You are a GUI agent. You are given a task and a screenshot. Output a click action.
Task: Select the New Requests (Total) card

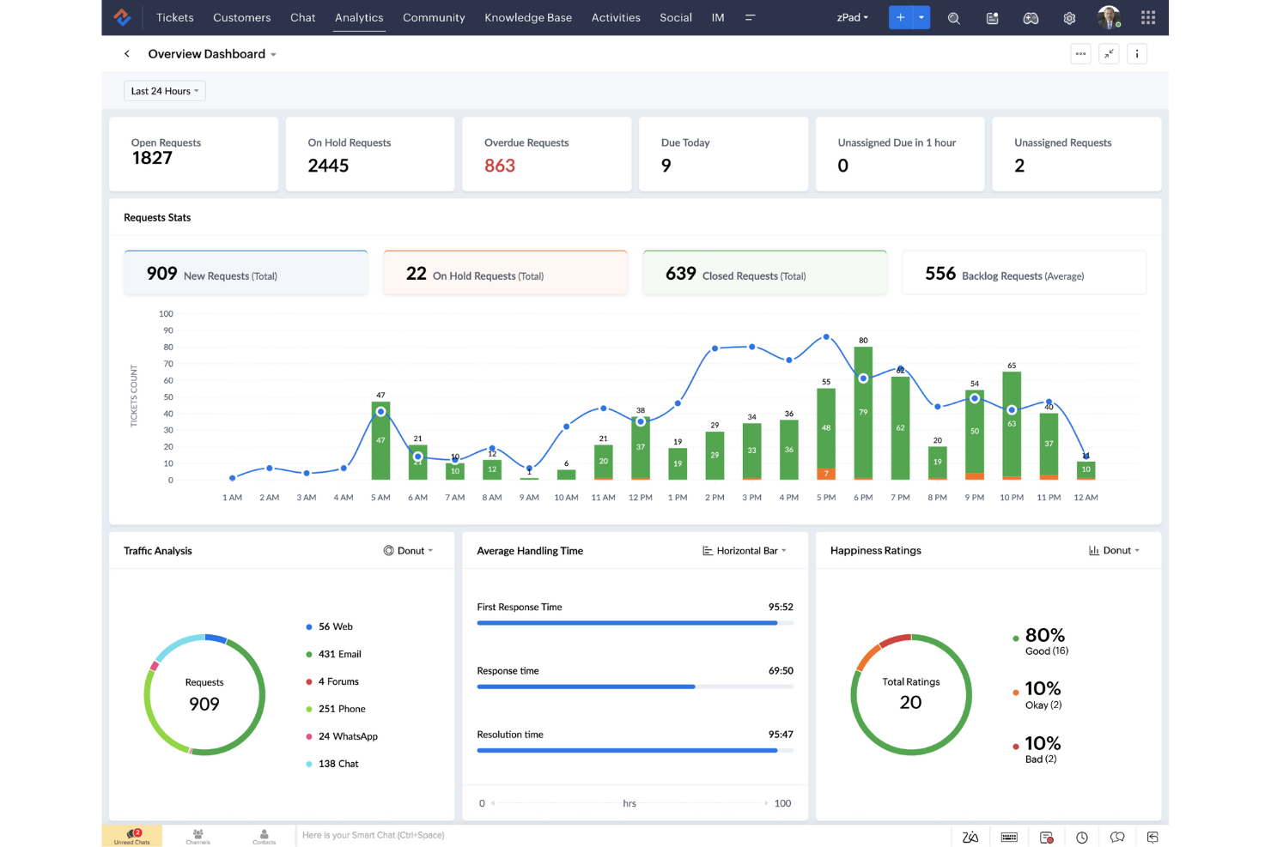tap(246, 273)
